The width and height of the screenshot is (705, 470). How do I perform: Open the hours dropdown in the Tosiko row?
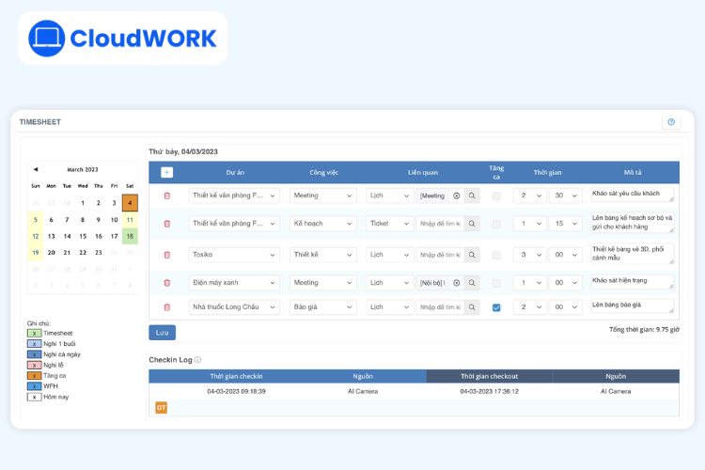[530, 255]
